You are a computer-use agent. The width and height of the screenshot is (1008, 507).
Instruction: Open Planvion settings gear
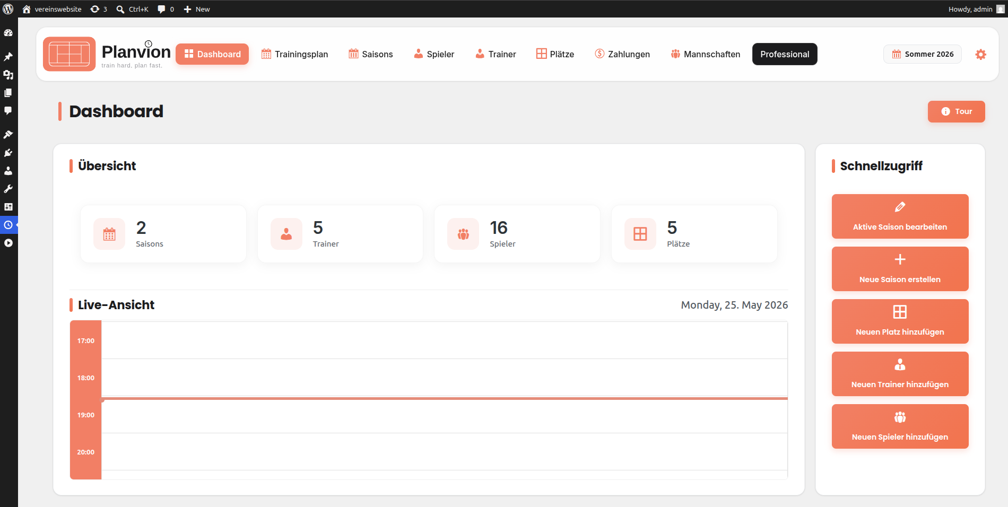(981, 54)
